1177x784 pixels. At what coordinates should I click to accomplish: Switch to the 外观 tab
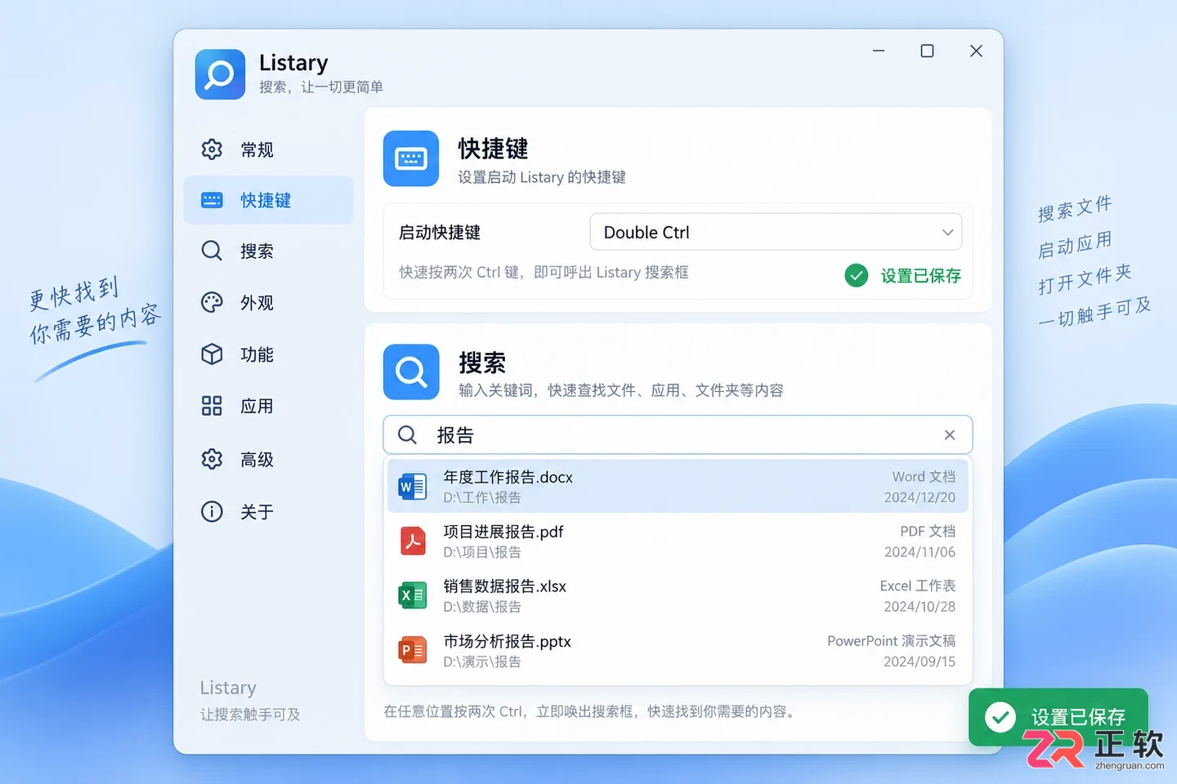tap(269, 302)
